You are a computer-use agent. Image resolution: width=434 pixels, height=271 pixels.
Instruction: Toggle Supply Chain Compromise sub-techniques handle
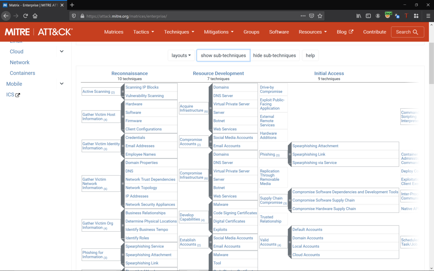(x=289, y=200)
